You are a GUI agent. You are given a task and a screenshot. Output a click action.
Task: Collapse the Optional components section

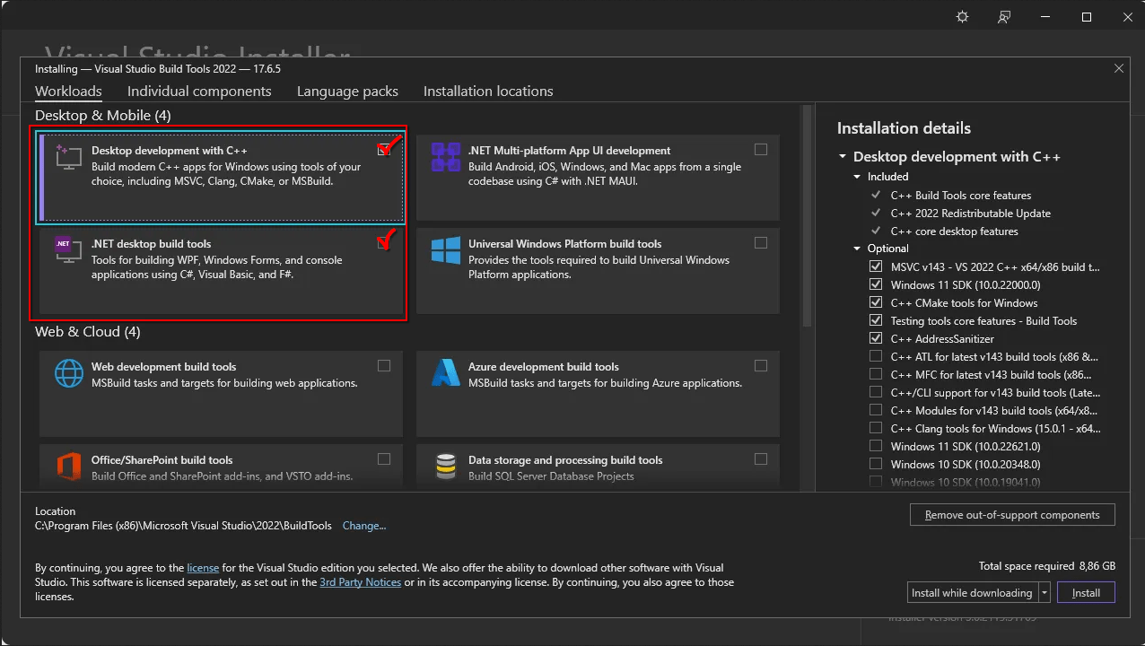pyautogui.click(x=855, y=249)
